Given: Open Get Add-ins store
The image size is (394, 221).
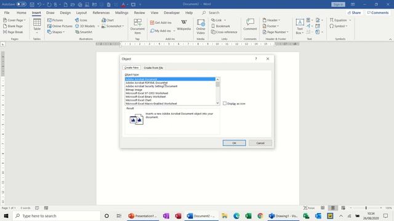Looking at the screenshot, I should 161,23.
